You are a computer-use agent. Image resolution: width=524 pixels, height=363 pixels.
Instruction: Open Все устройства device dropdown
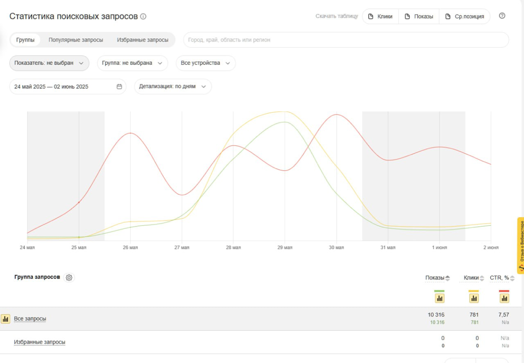[x=205, y=63]
